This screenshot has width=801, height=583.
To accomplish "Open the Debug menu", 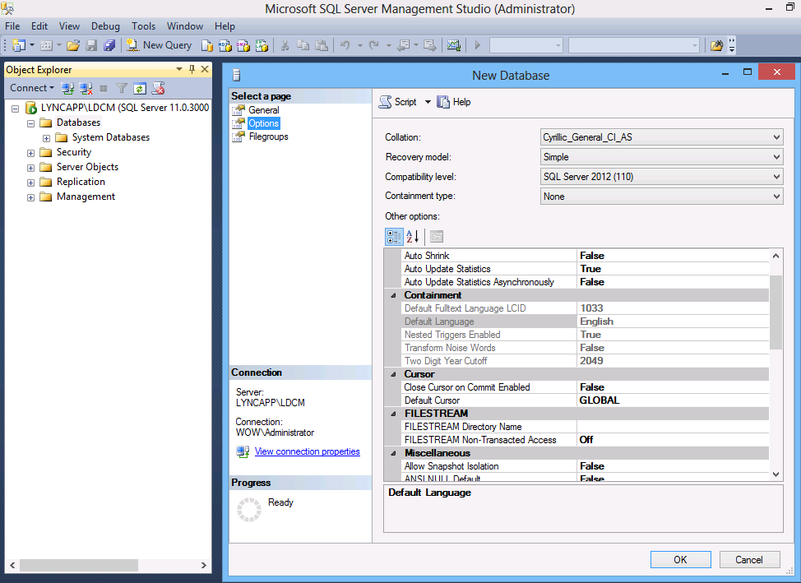I will click(x=105, y=26).
